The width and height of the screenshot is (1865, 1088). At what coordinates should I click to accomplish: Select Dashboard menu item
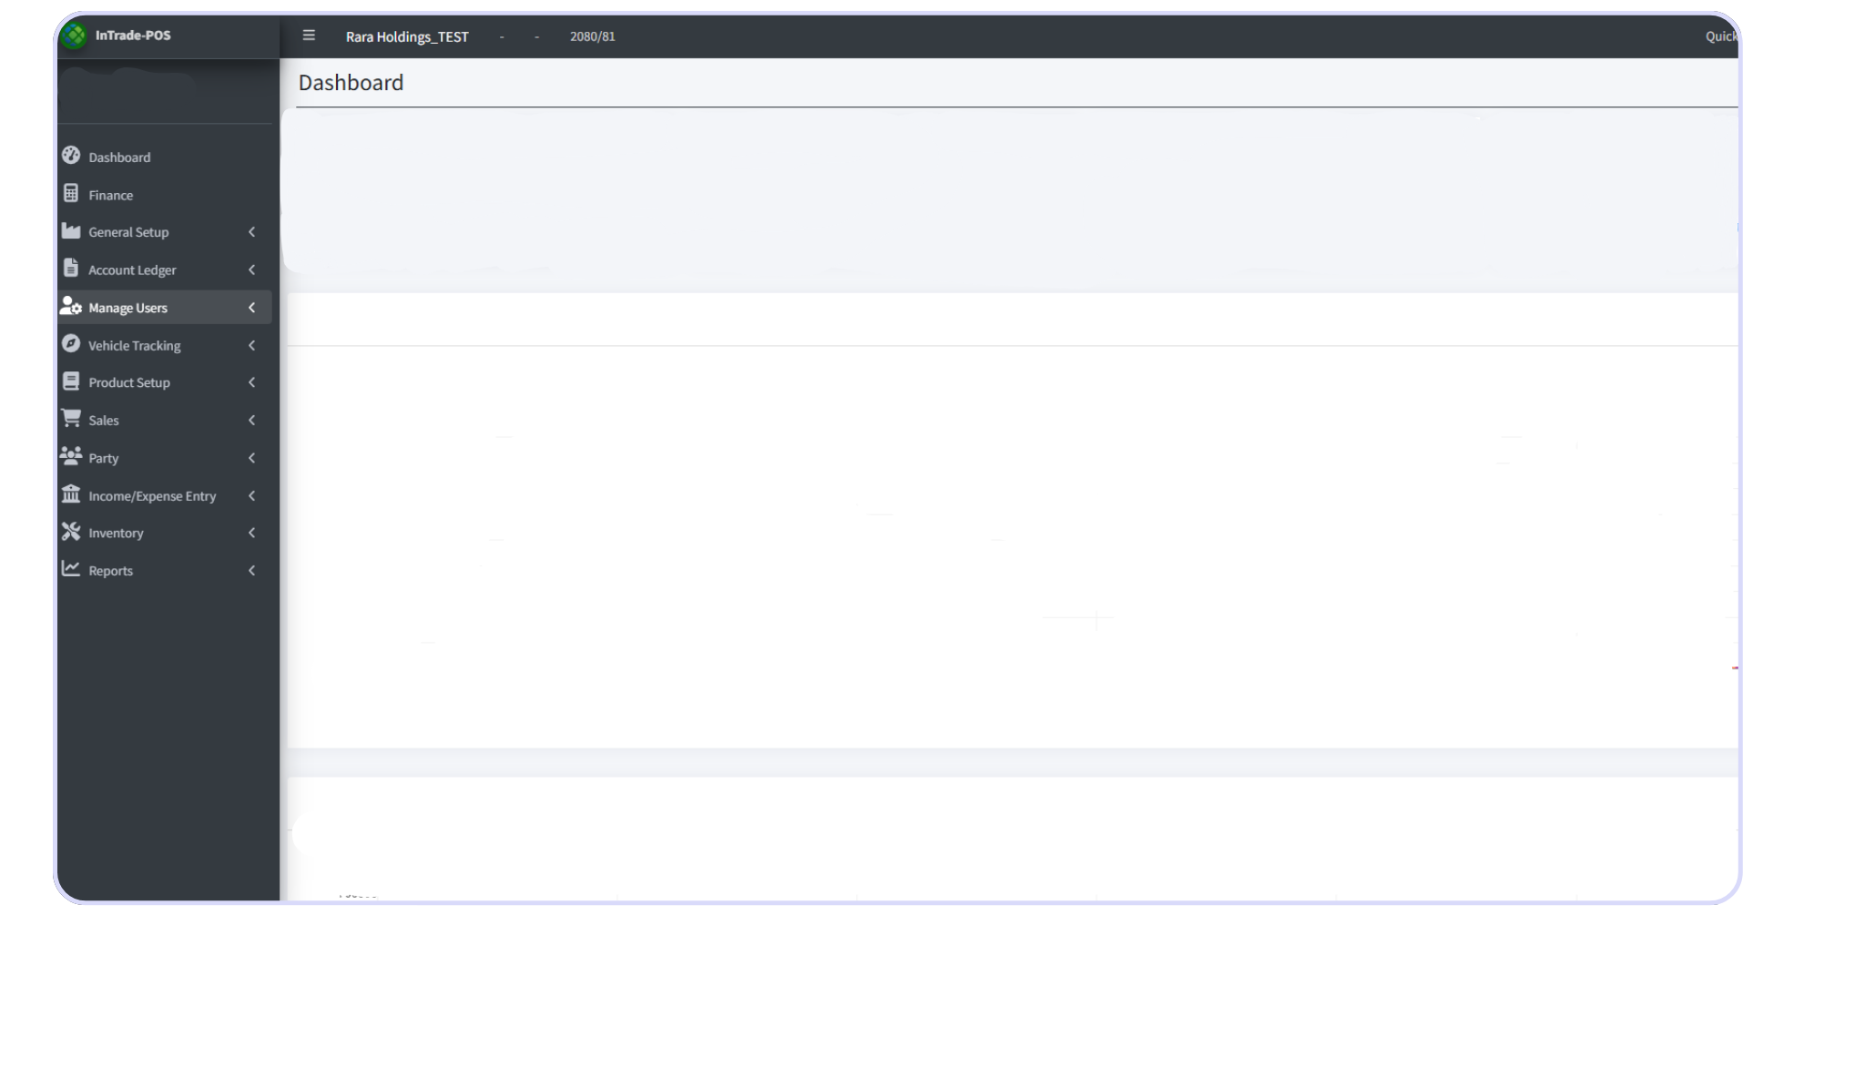click(x=119, y=157)
